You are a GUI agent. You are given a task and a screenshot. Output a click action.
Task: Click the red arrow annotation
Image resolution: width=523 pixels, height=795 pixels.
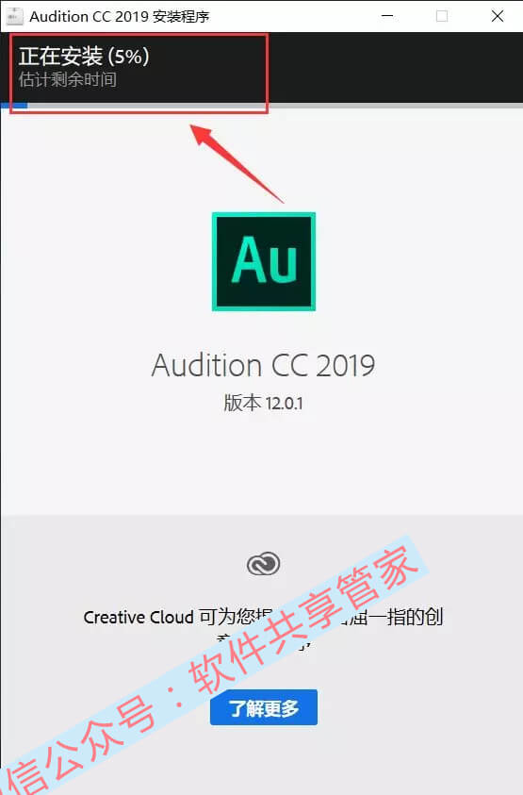[x=237, y=163]
